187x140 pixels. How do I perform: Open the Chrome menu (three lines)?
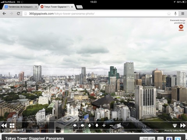coord(183,14)
